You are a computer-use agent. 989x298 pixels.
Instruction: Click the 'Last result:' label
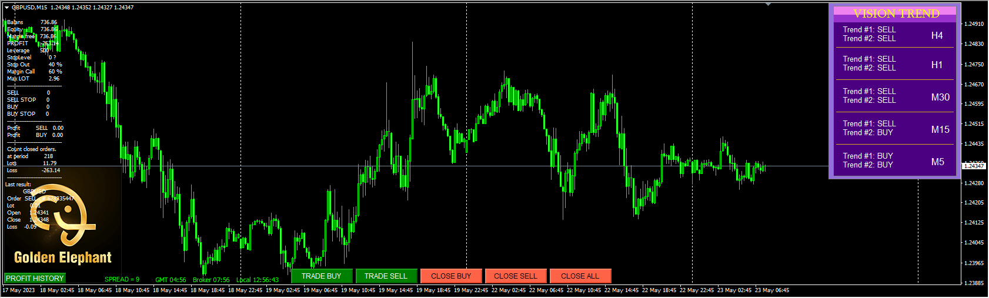[x=18, y=185]
